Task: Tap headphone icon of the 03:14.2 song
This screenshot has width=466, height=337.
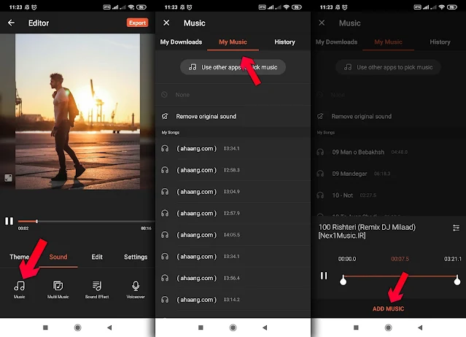Action: coord(165,300)
